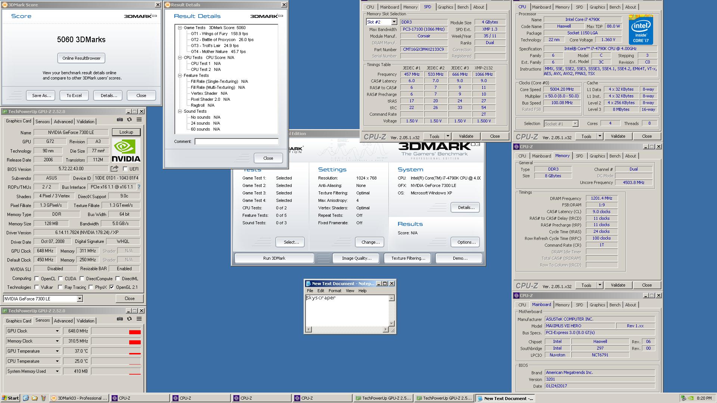Click the Lookup button in GPU-Z
The height and width of the screenshot is (403, 717).
(x=126, y=132)
